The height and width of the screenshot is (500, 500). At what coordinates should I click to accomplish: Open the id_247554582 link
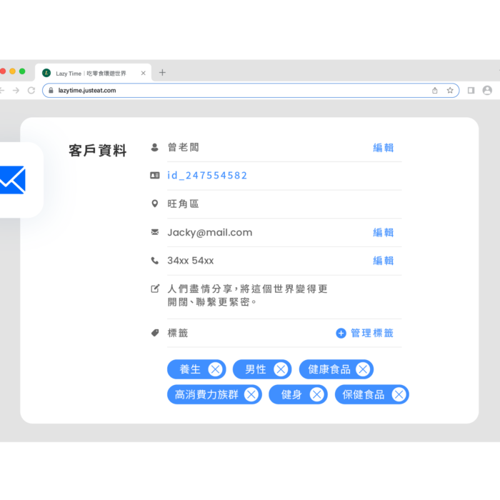(x=207, y=176)
